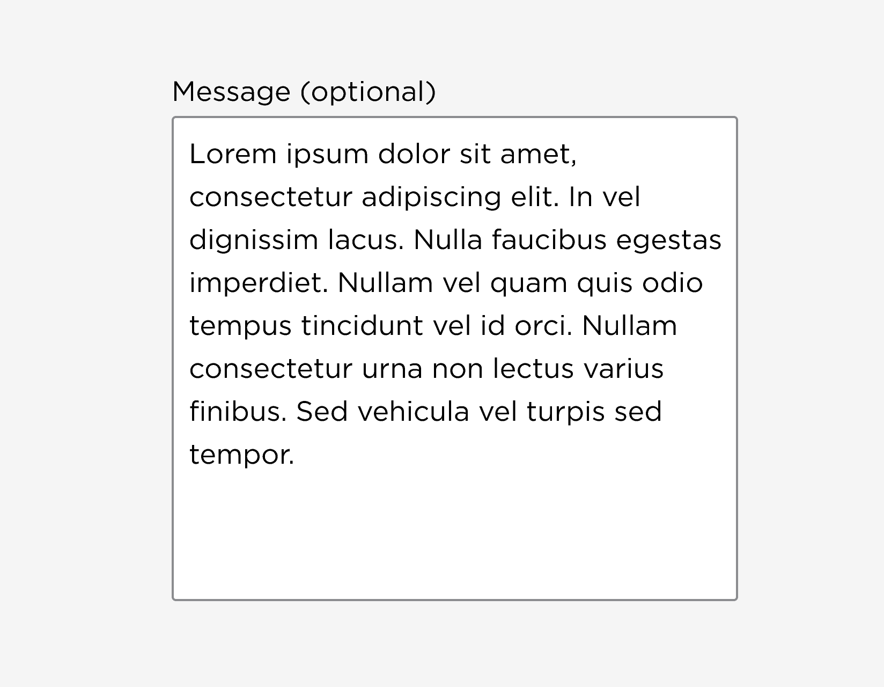Place cursor on the word "quam"
The width and height of the screenshot is (884, 687).
click(x=528, y=283)
